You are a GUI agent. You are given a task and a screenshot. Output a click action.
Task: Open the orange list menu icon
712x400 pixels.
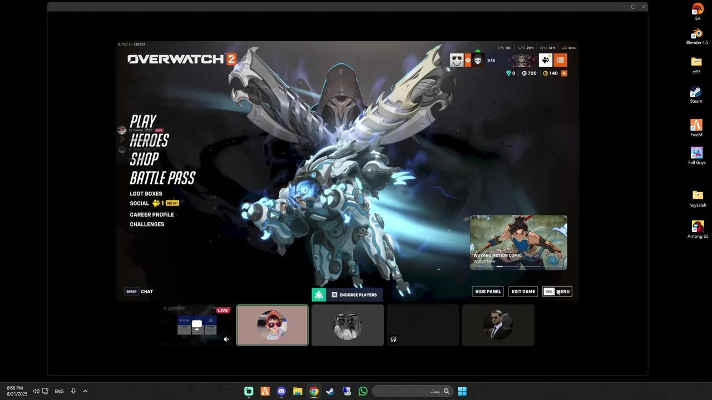(560, 61)
